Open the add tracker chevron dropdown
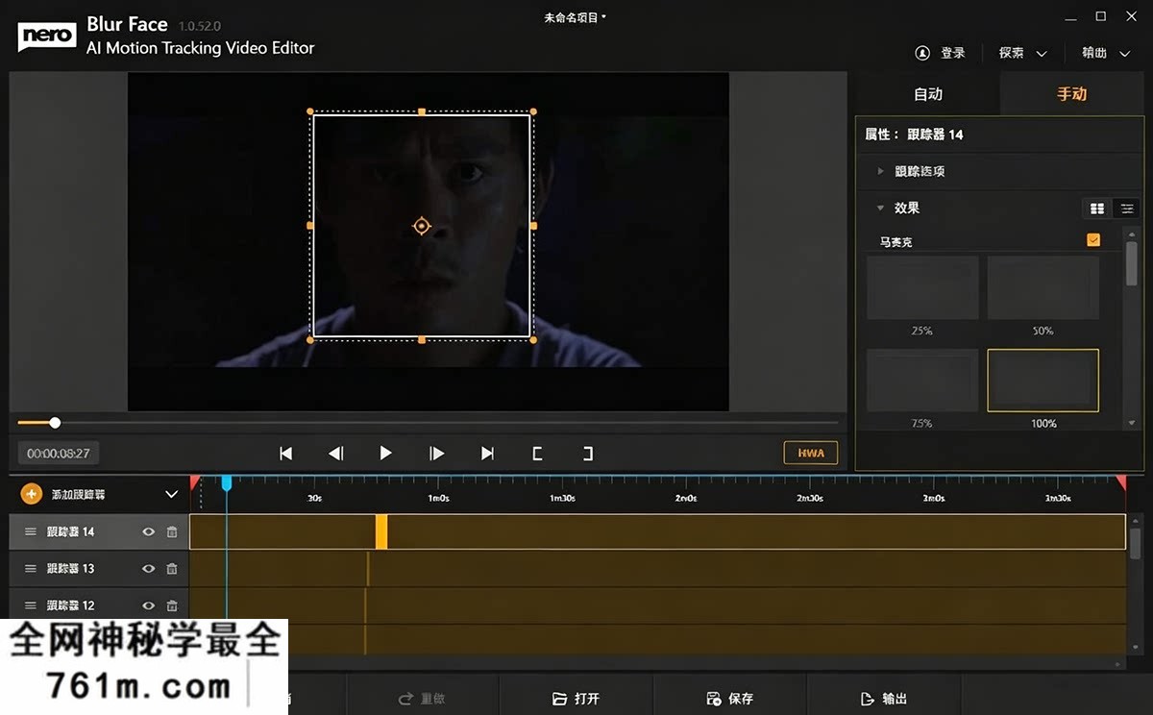This screenshot has height=715, width=1153. (x=171, y=494)
